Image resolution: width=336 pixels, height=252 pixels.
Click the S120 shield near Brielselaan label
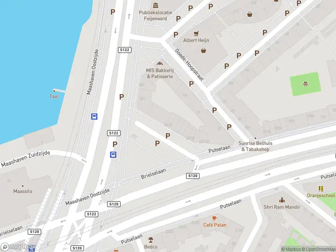pyautogui.click(x=34, y=232)
